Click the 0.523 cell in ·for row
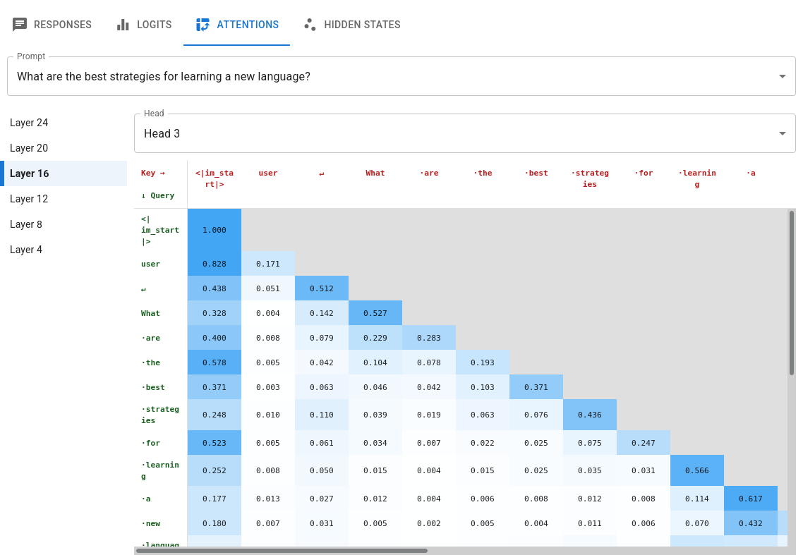Image resolution: width=803 pixels, height=555 pixels. (x=214, y=443)
